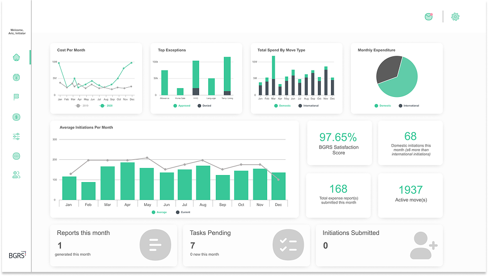Toggle International legend in Monthly Expenditure

409,106
